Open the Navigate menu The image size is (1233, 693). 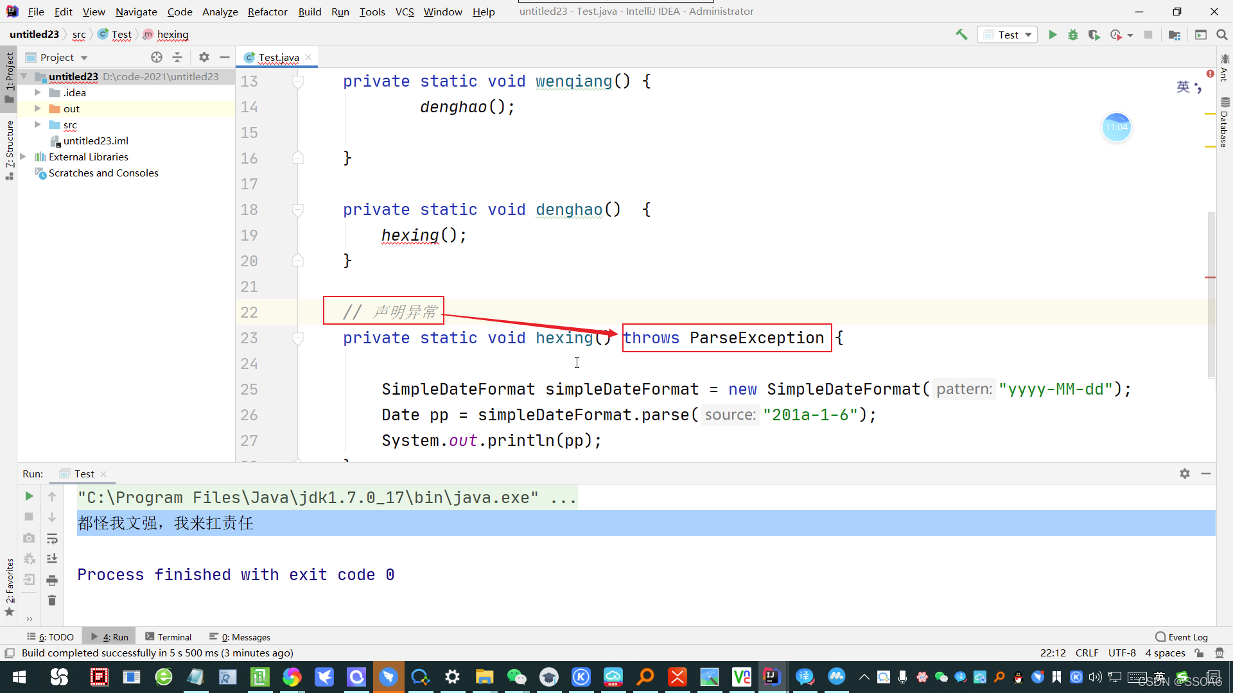(x=136, y=12)
